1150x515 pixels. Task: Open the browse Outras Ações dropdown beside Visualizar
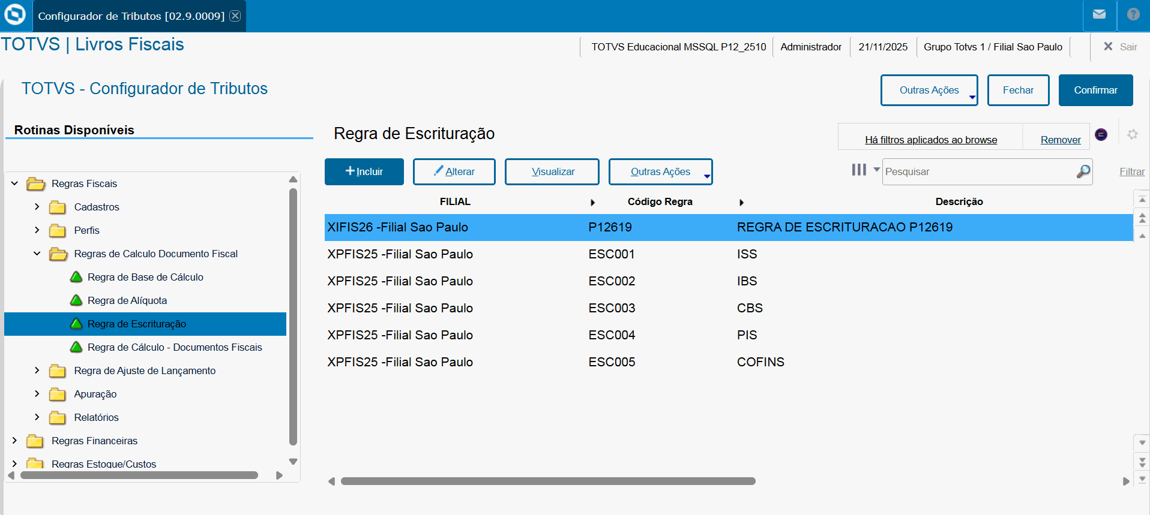click(x=661, y=171)
